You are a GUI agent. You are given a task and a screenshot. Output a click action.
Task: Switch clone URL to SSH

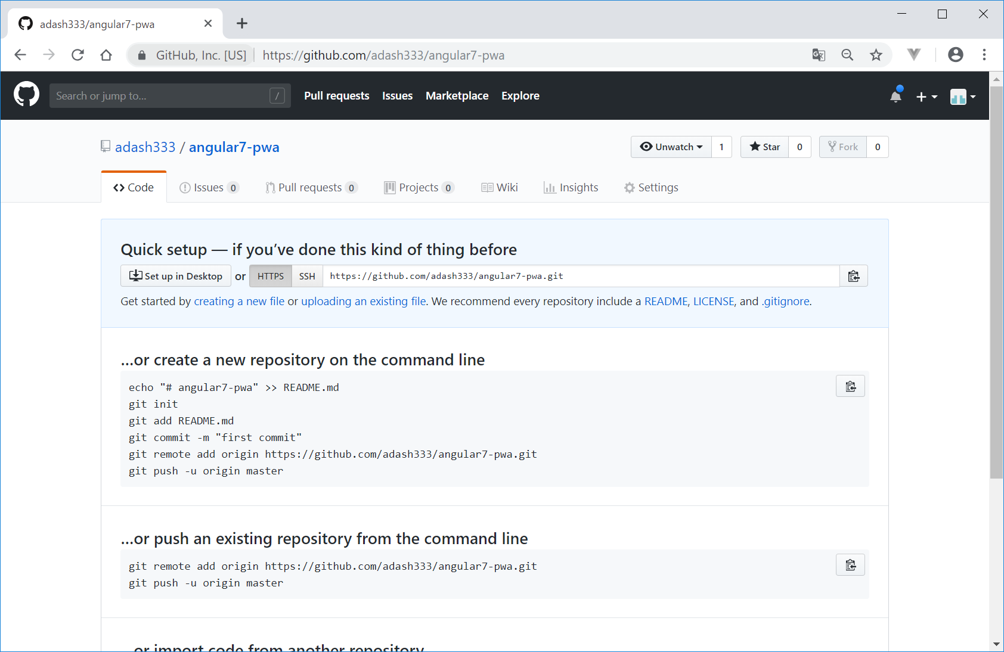coord(307,276)
